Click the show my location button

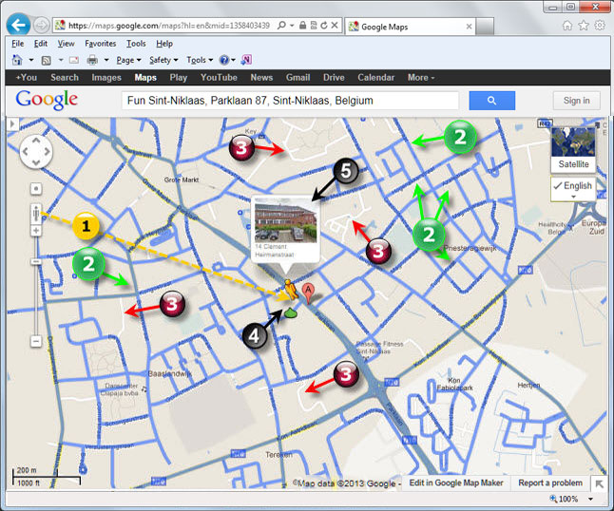[x=36, y=189]
